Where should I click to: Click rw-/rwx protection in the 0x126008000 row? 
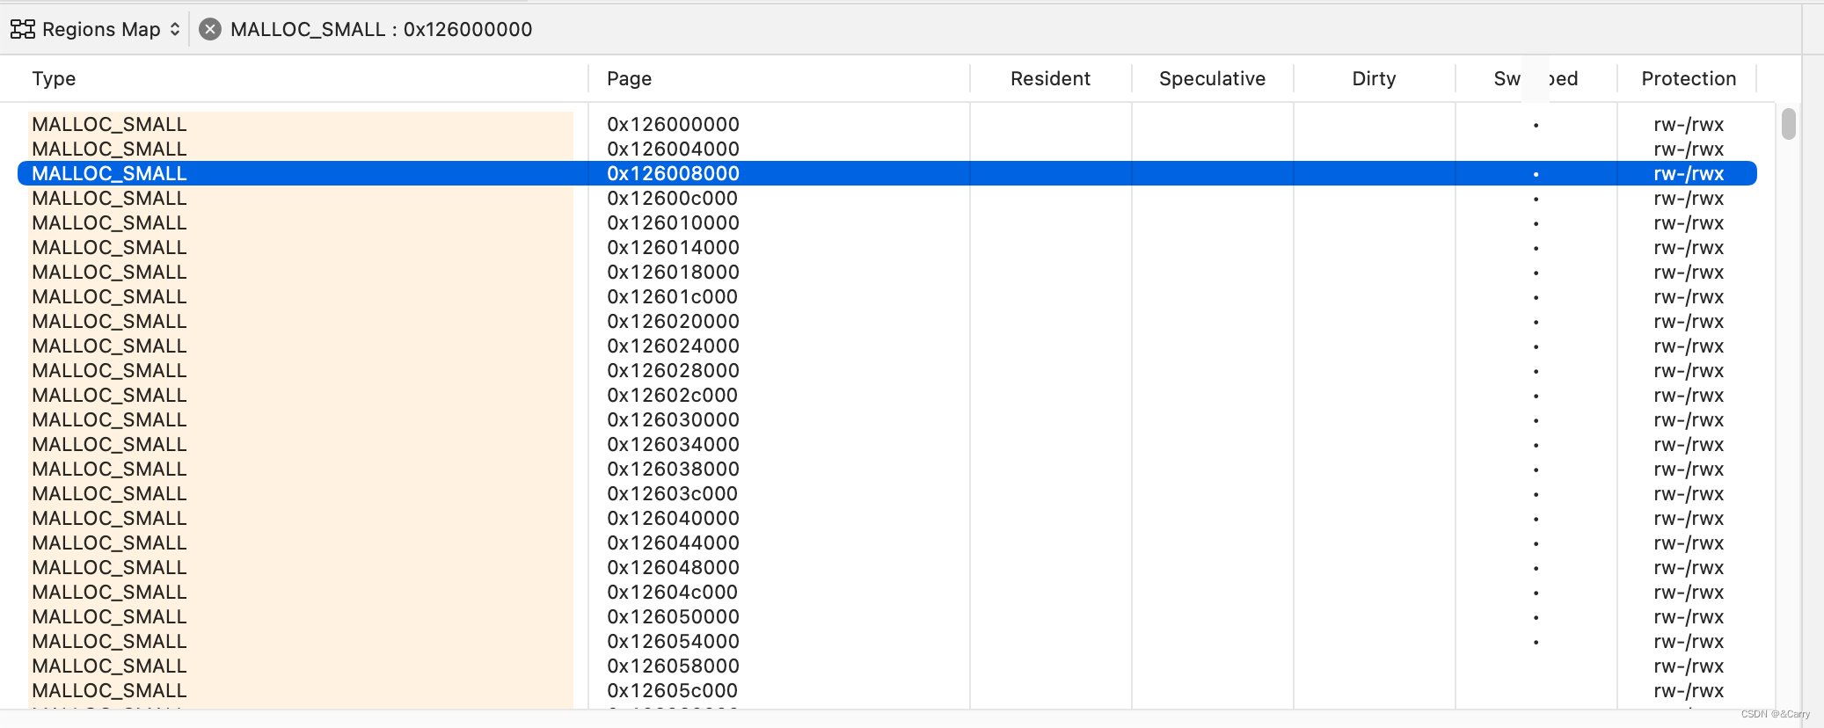click(1689, 173)
